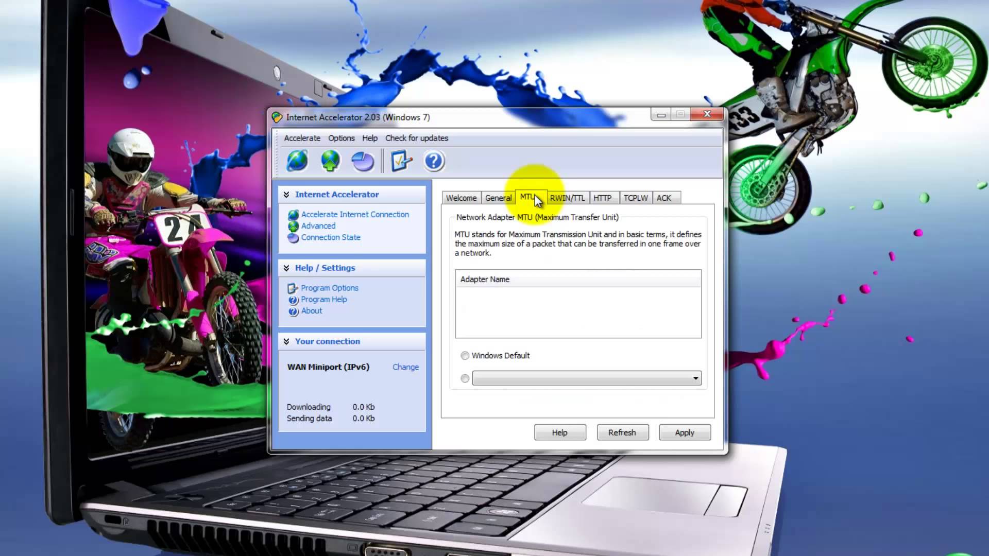Viewport: 989px width, 556px height.
Task: Select the Windows Default radio button
Action: point(465,356)
